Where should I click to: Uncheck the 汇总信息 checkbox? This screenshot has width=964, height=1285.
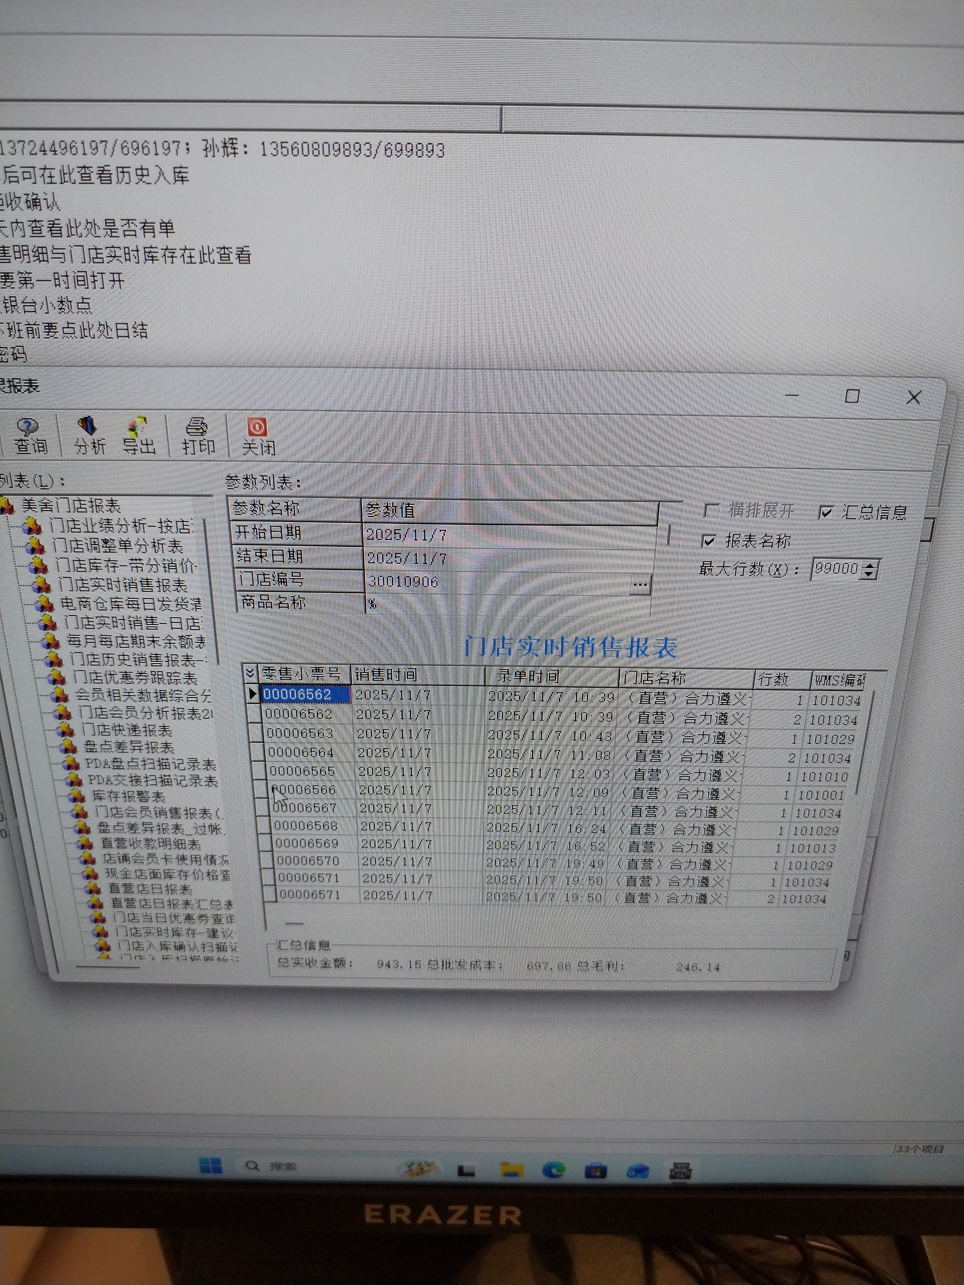pyautogui.click(x=826, y=512)
